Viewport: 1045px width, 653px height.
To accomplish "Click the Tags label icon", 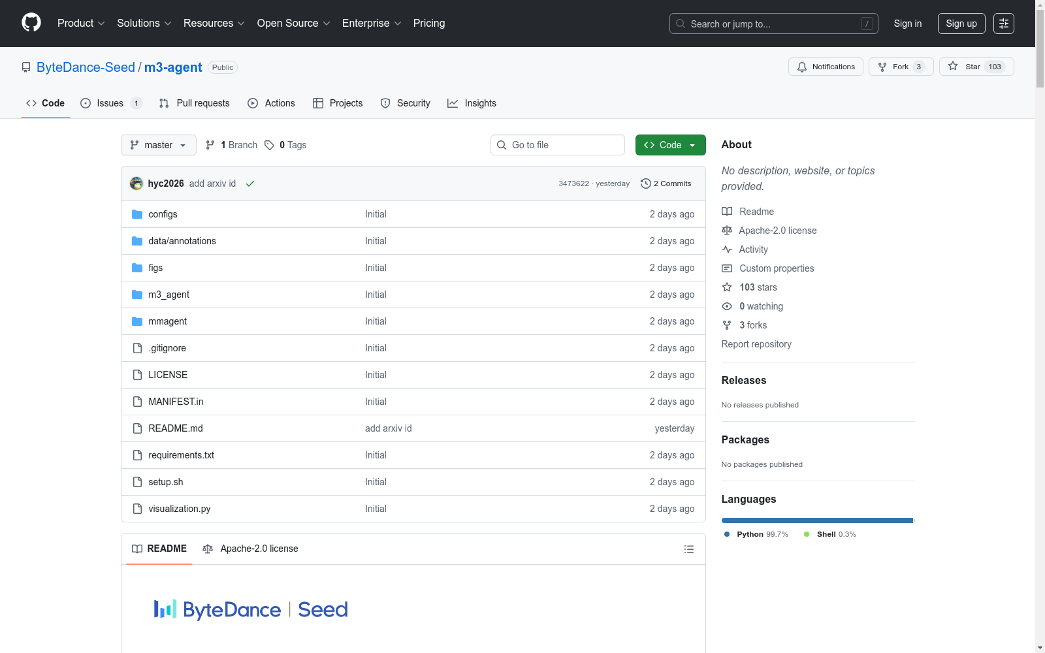I will click(269, 145).
